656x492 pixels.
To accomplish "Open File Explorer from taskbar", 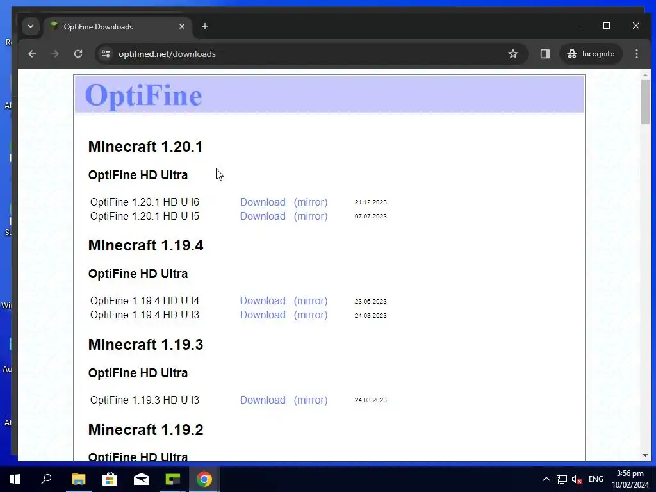I will click(x=78, y=479).
